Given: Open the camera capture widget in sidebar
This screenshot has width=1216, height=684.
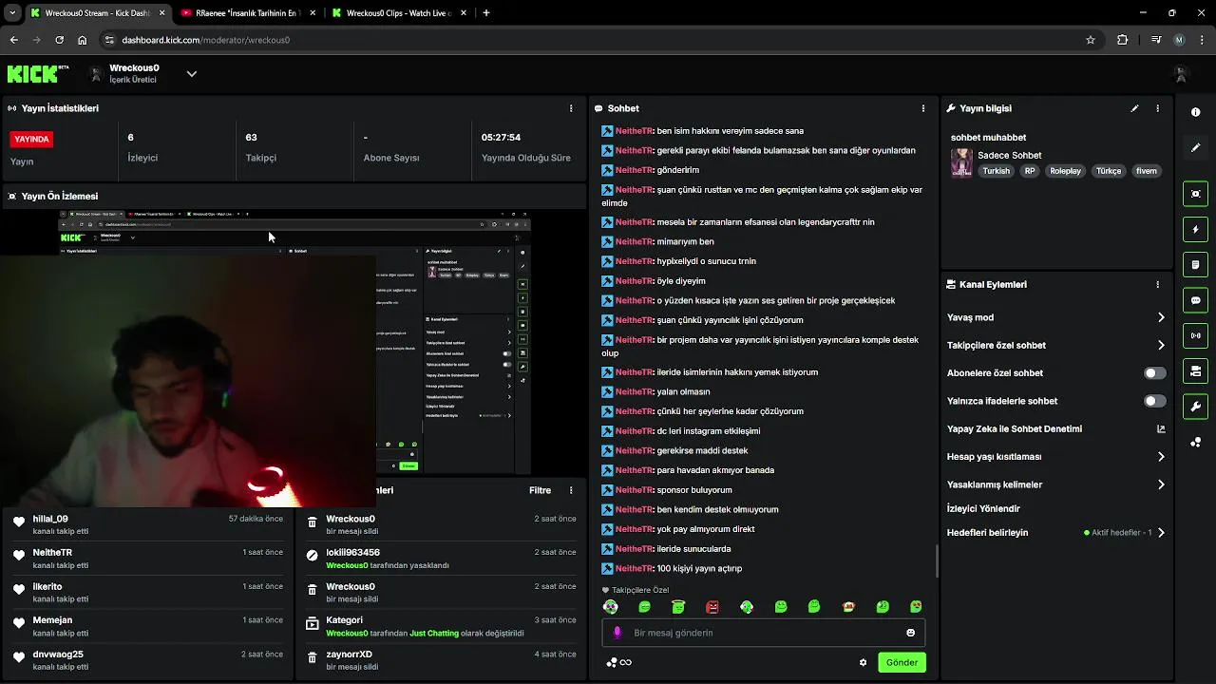Looking at the screenshot, I should click(1195, 194).
